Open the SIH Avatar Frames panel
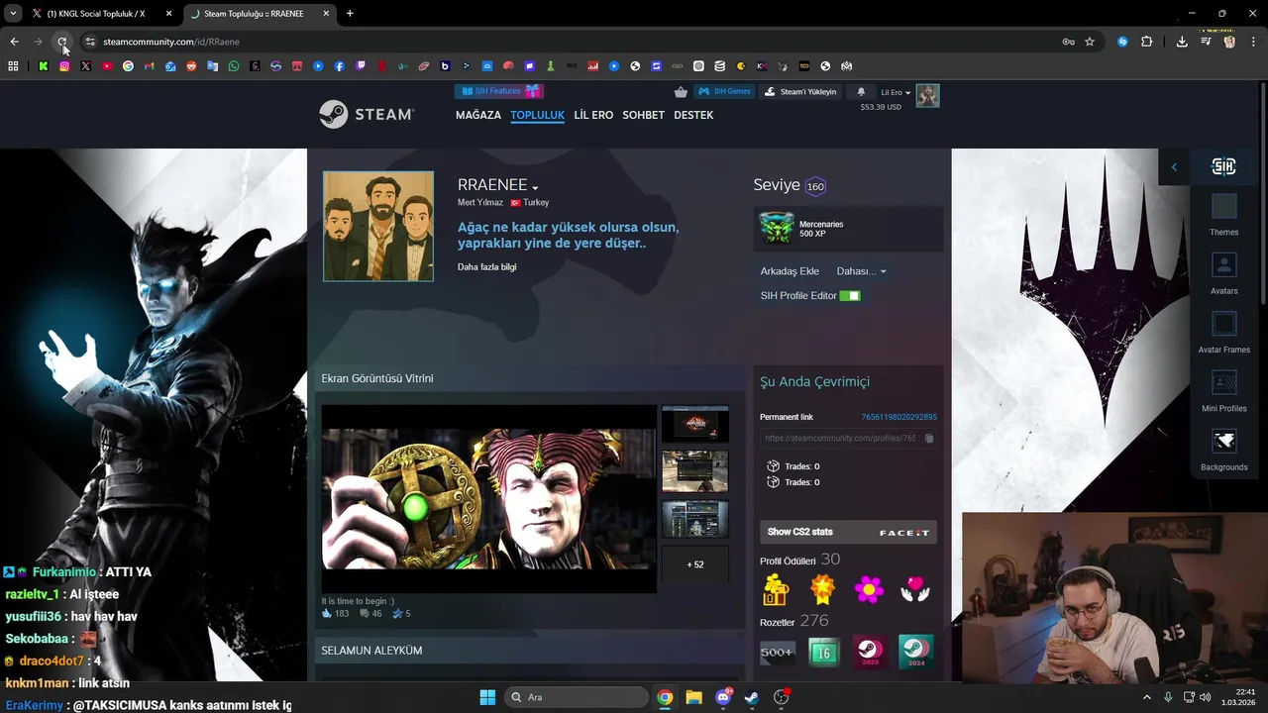Viewport: 1268px width, 713px height. click(1223, 332)
